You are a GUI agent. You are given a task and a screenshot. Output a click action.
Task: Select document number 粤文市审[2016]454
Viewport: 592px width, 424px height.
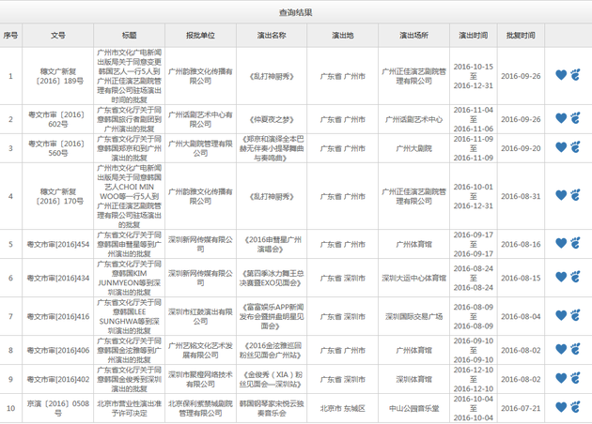[58, 244]
